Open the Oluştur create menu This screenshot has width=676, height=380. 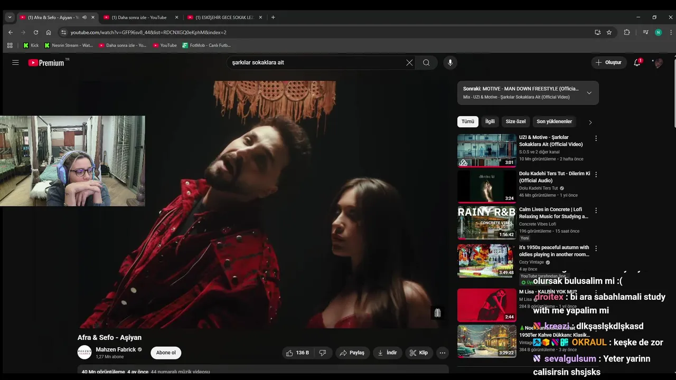609,62
